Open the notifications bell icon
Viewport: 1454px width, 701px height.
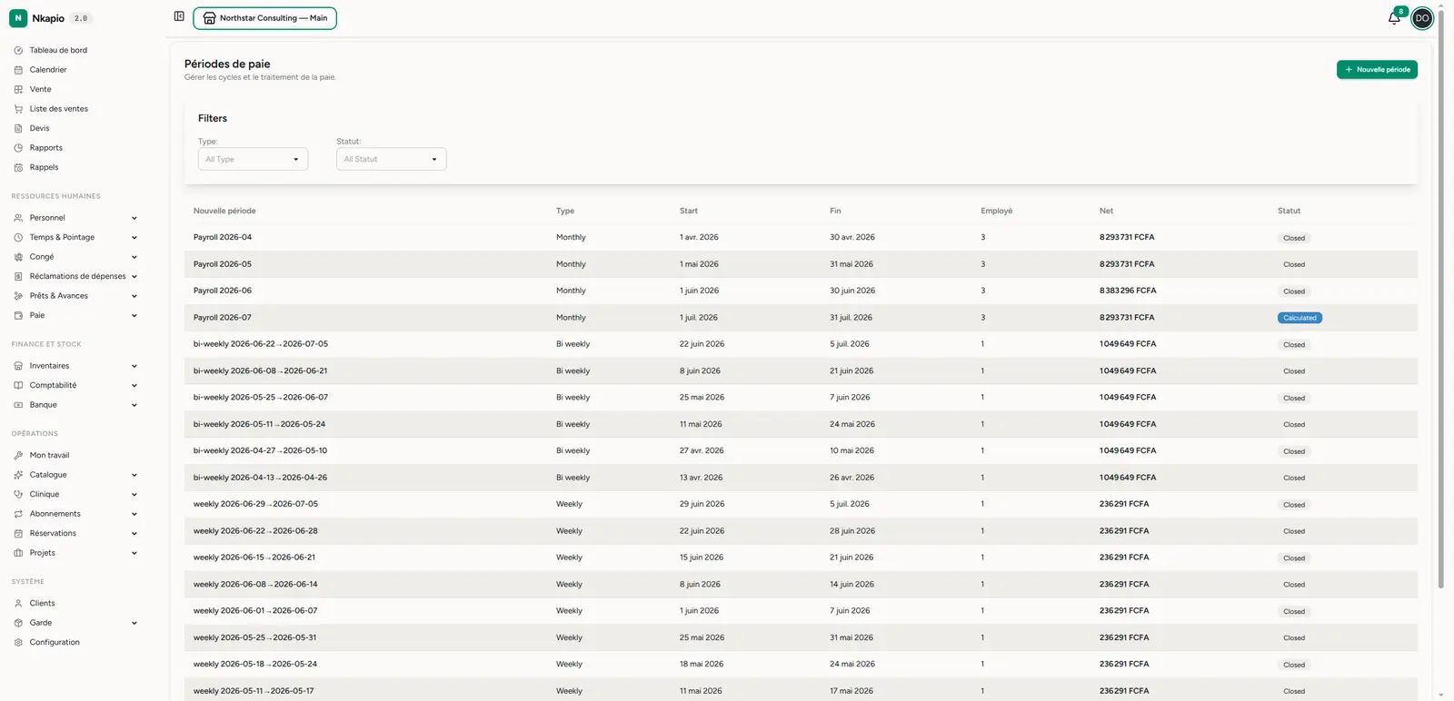[1394, 18]
